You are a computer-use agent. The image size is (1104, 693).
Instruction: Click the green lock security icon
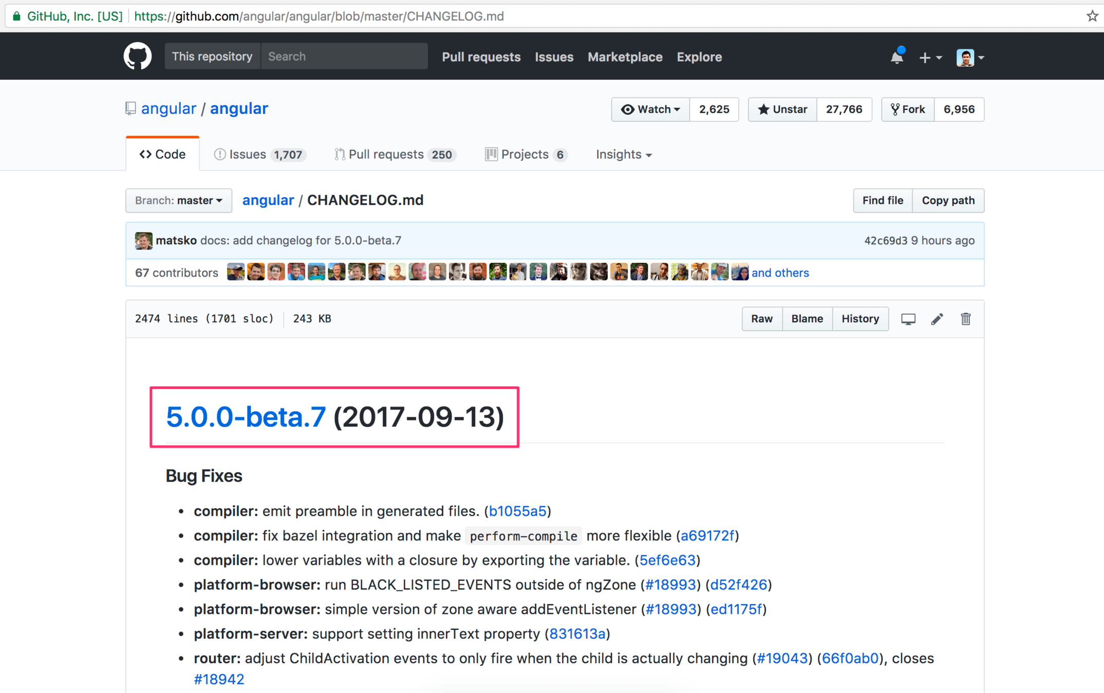pyautogui.click(x=16, y=16)
